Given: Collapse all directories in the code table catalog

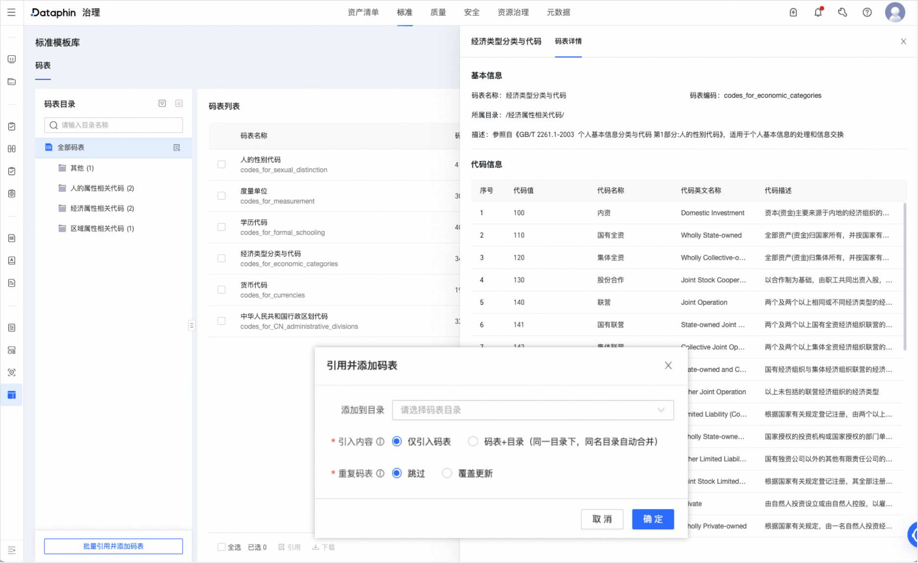Looking at the screenshot, I should (x=179, y=103).
